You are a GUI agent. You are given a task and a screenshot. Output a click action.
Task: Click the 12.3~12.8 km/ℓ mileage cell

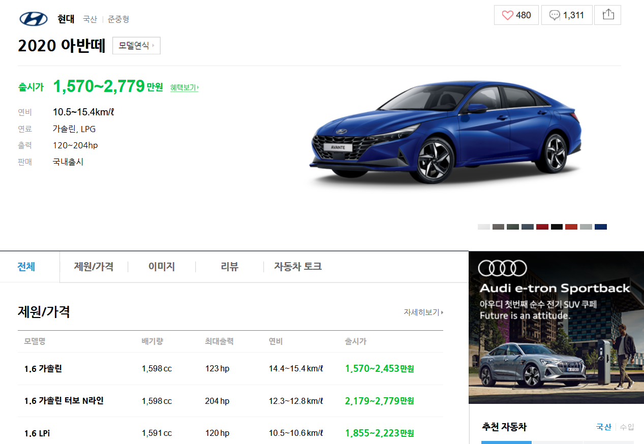point(296,401)
